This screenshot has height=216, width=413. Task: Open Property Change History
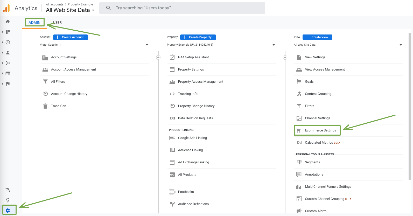click(x=196, y=106)
